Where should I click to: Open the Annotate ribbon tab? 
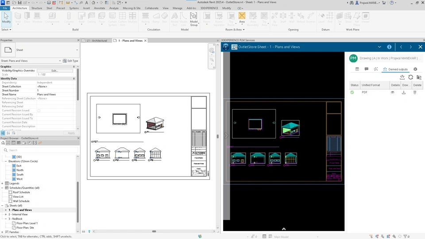tap(100, 8)
